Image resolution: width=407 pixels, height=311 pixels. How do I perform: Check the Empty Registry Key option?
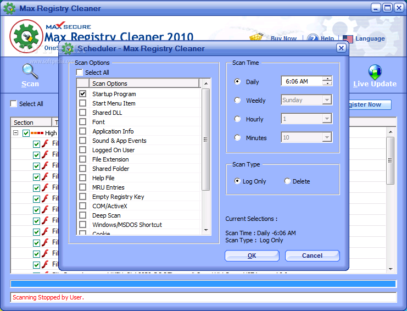coord(83,197)
